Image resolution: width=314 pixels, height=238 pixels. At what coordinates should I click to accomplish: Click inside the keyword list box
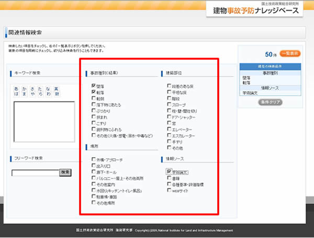(44, 122)
